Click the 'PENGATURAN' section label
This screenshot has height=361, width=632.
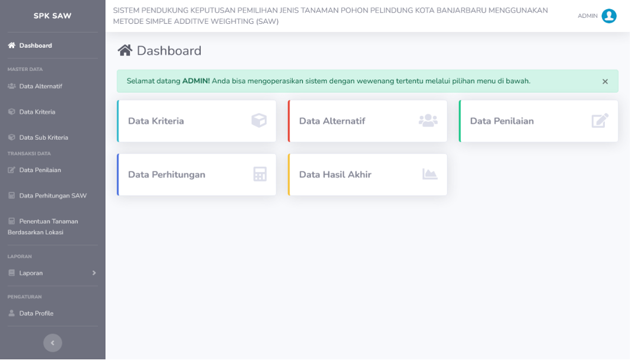[24, 296]
